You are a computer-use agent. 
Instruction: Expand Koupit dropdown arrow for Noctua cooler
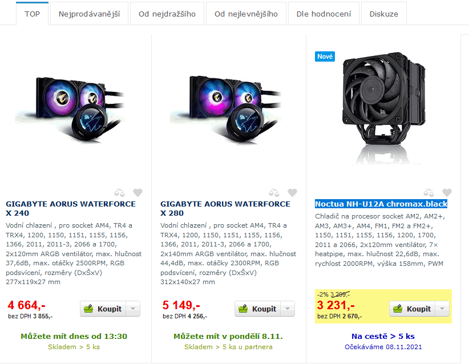coord(442,309)
